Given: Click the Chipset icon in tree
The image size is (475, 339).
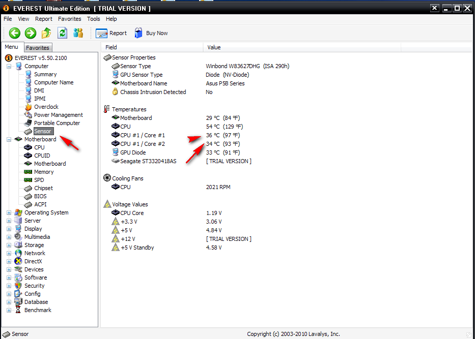Looking at the screenshot, I should pos(28,189).
